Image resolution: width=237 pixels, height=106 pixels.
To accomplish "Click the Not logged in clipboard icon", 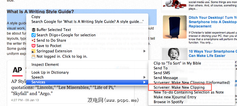I will pyautogui.click(x=34, y=56).
